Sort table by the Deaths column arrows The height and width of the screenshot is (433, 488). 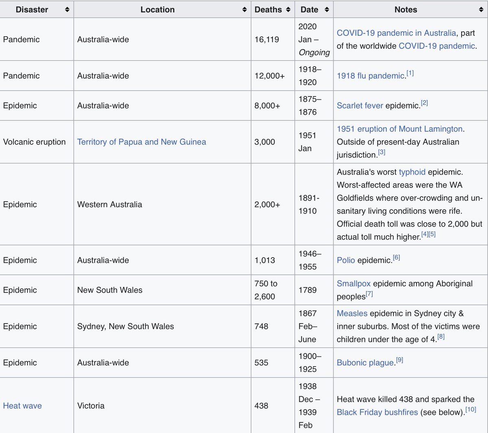[x=288, y=10]
